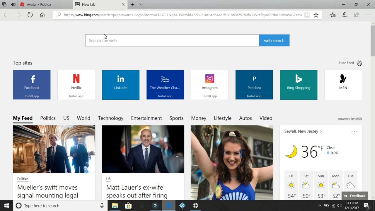This screenshot has width=375, height=211.
Task: Click the browser Forward arrow
Action: point(18,15)
